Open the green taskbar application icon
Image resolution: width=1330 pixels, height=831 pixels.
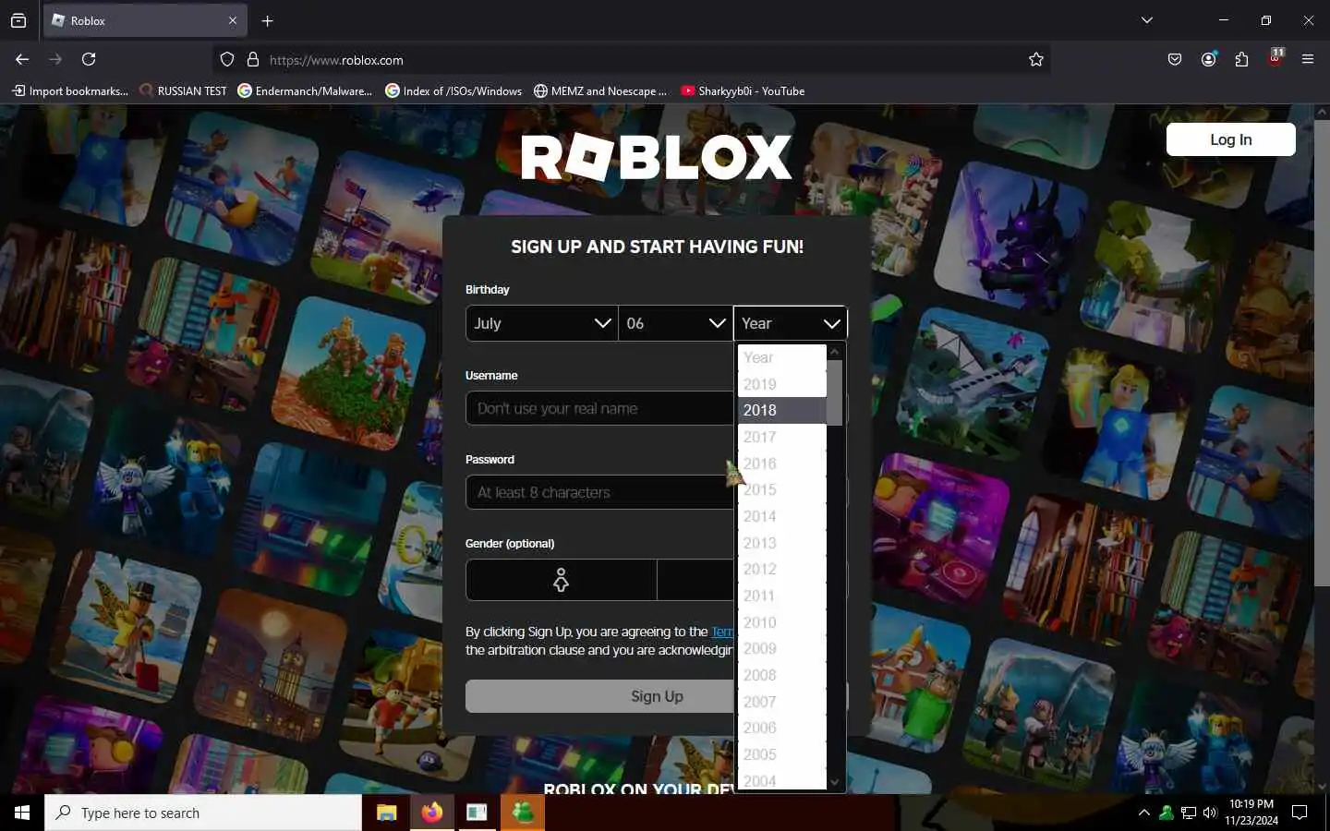pos(523,813)
